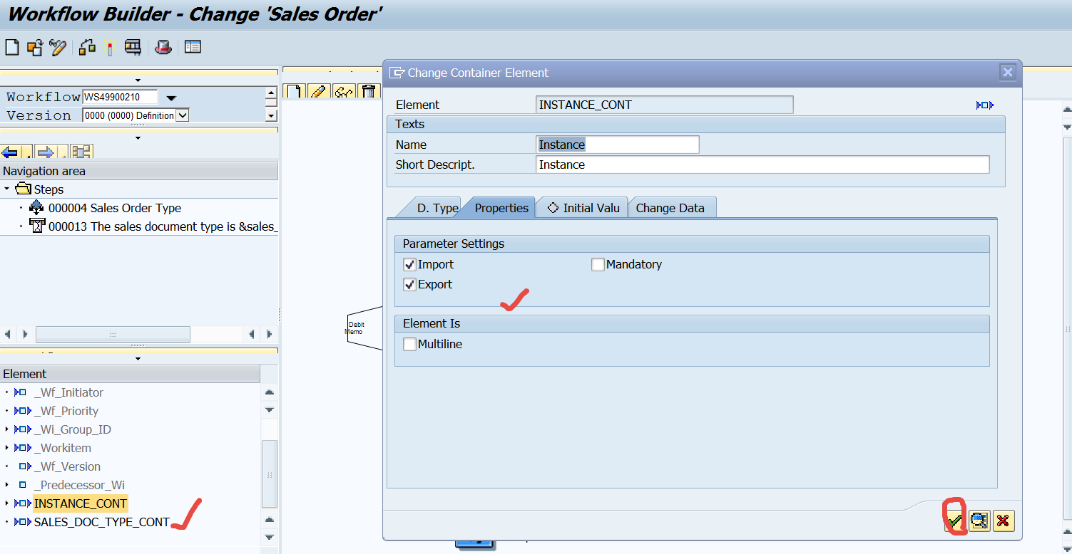The width and height of the screenshot is (1072, 554).
Task: Click the pencil display/change toggle icon
Action: coord(57,48)
